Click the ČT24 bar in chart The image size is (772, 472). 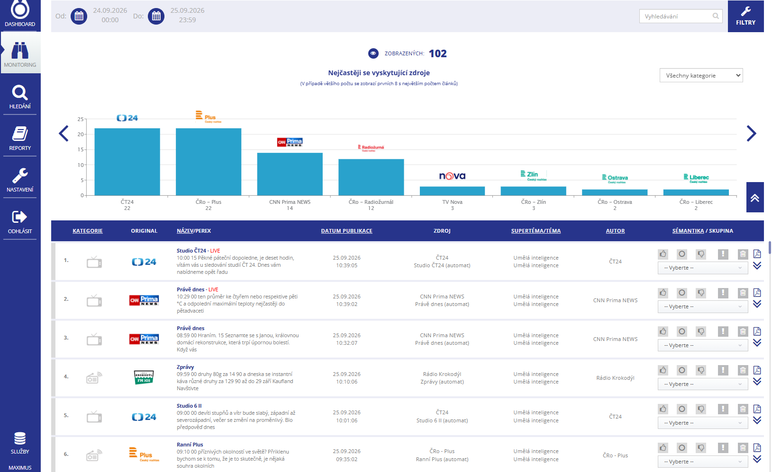click(x=127, y=162)
